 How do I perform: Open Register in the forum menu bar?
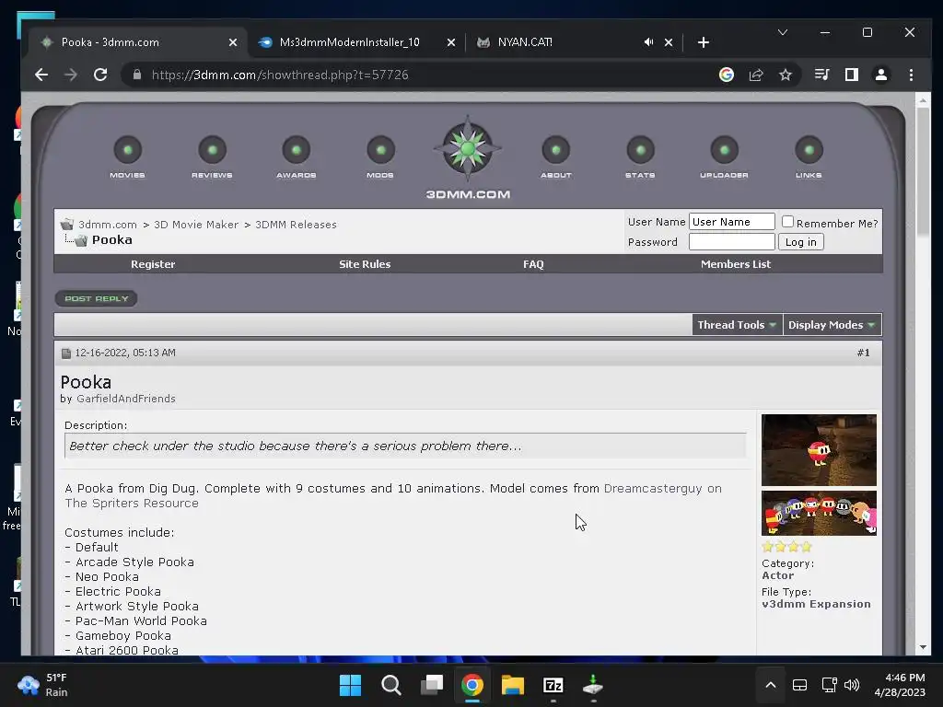153,264
